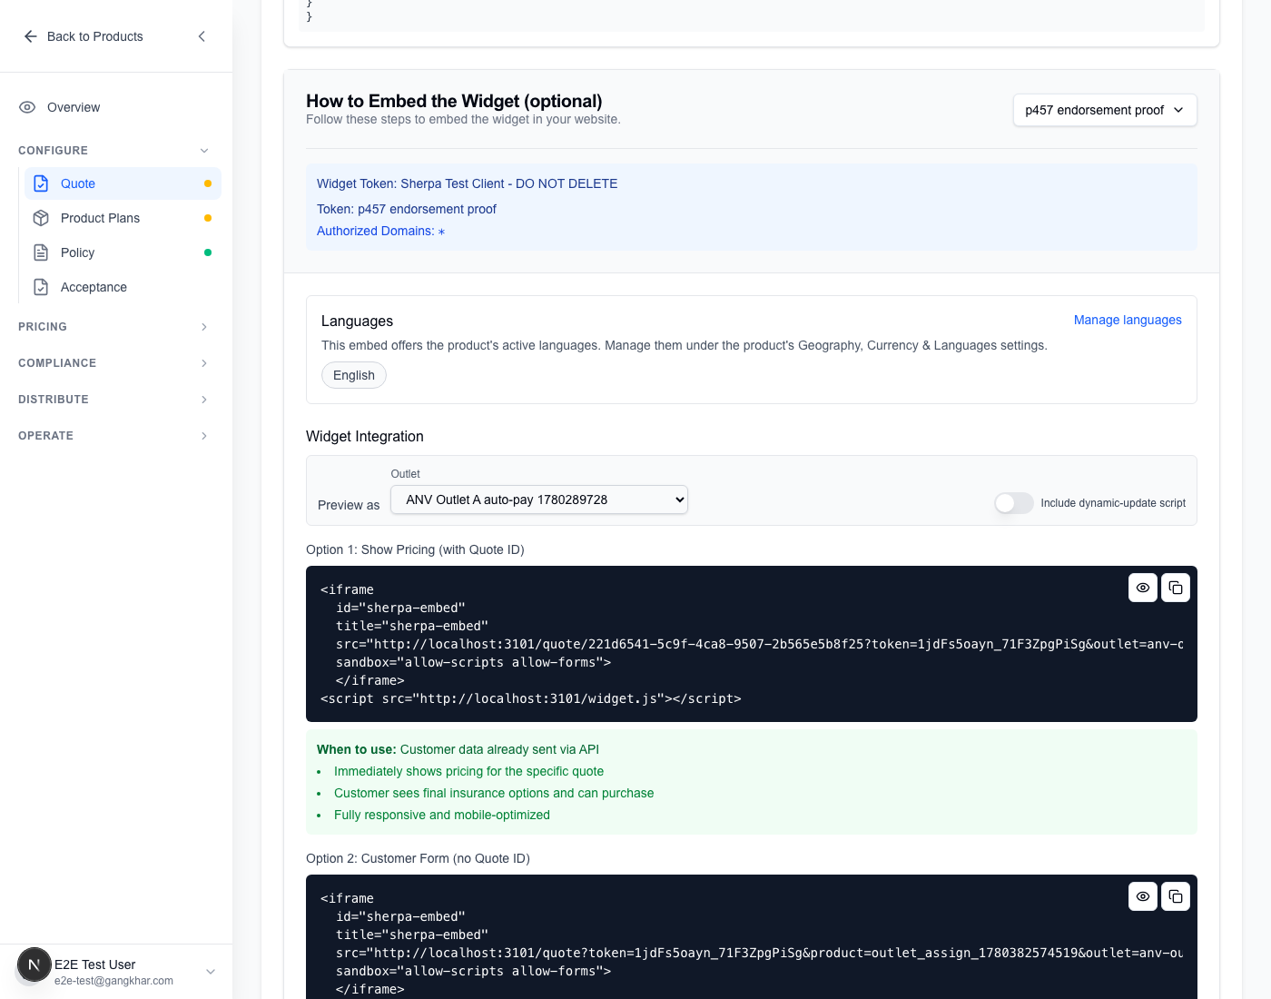The height and width of the screenshot is (999, 1271).
Task: Toggle Include dynamic-update script switch
Action: point(1014,503)
